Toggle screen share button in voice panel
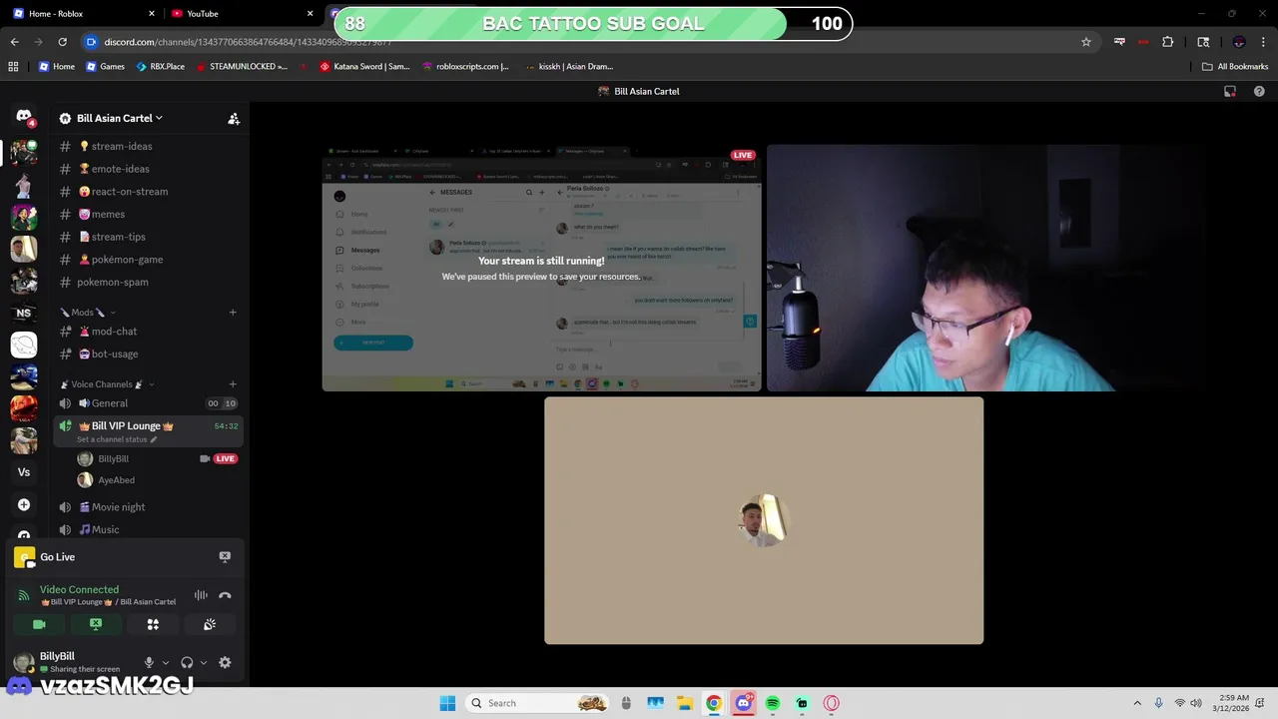The image size is (1278, 719). pyautogui.click(x=96, y=624)
